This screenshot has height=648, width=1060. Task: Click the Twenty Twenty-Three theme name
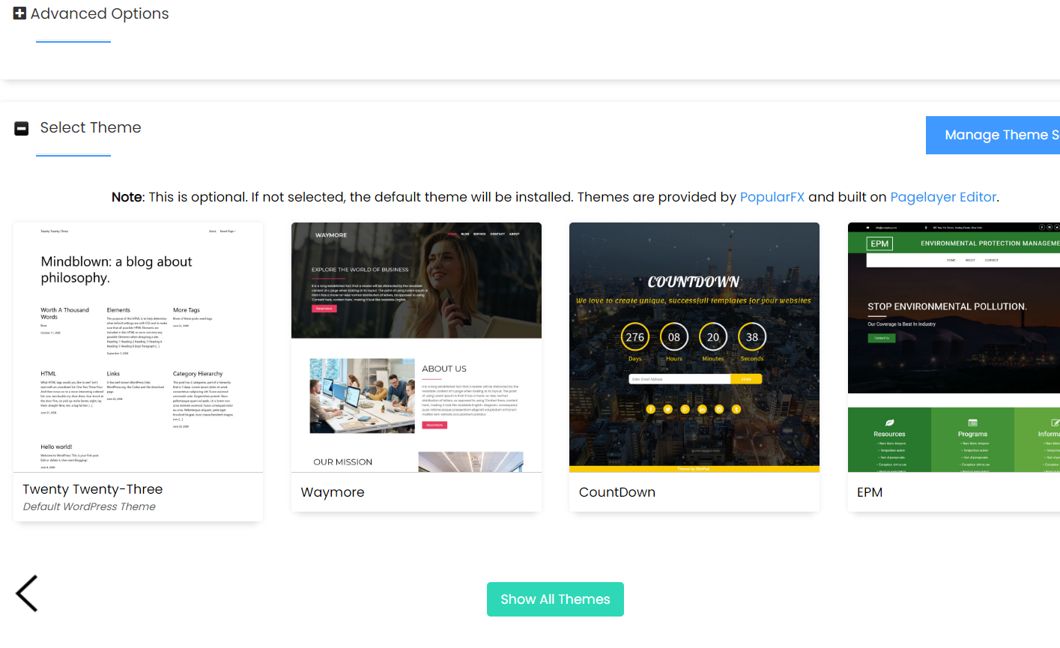coord(93,489)
